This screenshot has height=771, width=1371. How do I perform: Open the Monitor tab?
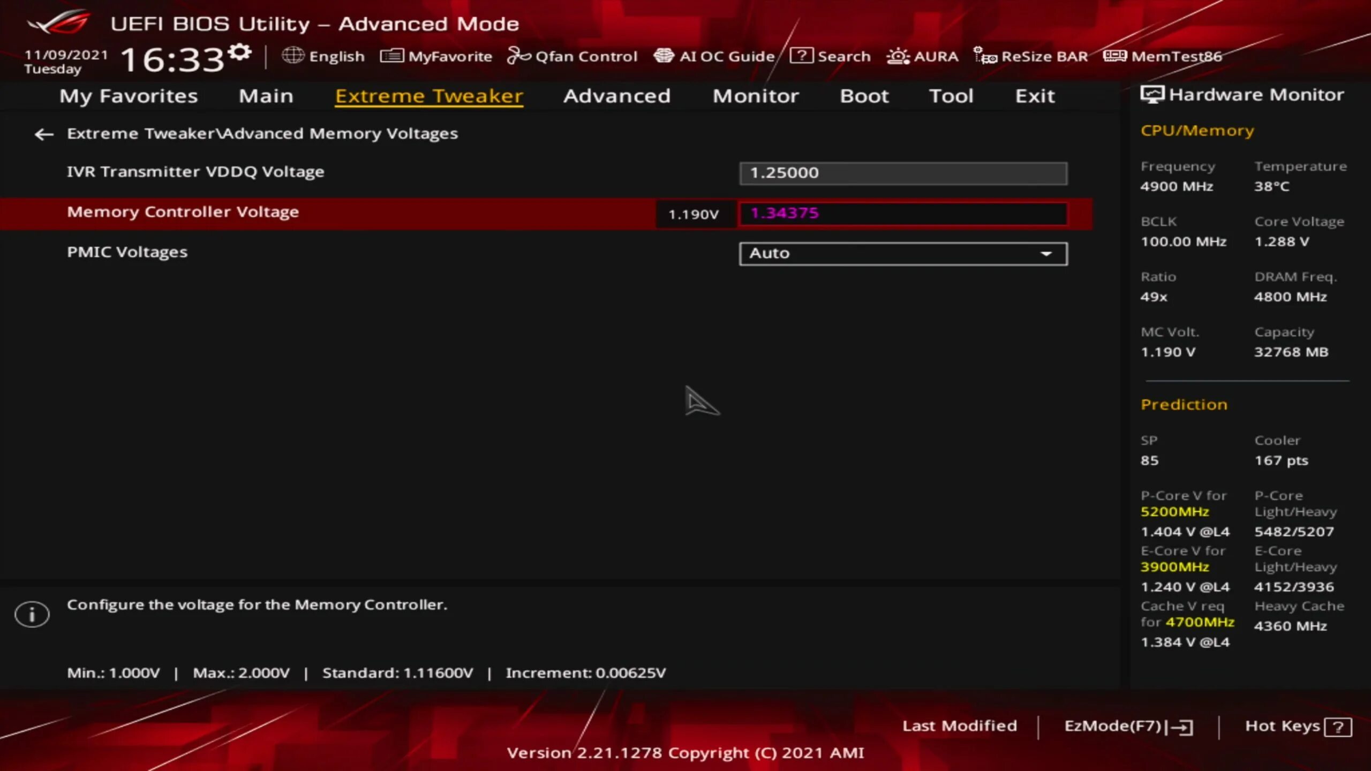pyautogui.click(x=755, y=96)
